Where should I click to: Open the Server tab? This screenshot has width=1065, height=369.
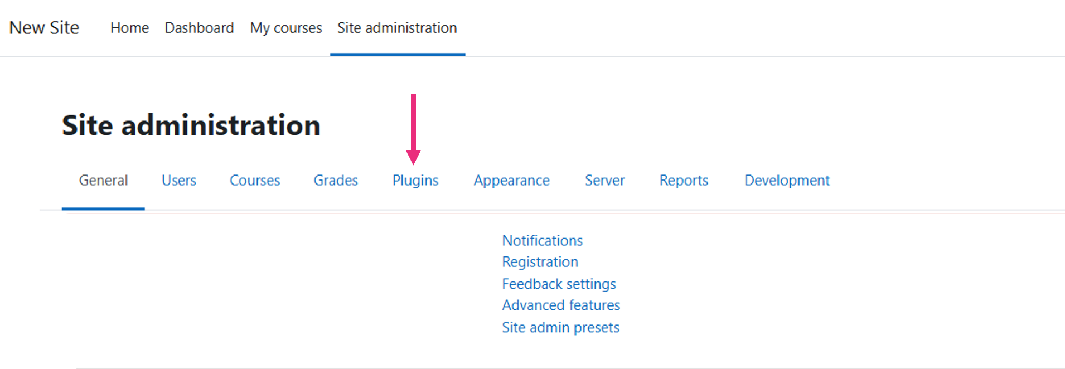pos(604,180)
